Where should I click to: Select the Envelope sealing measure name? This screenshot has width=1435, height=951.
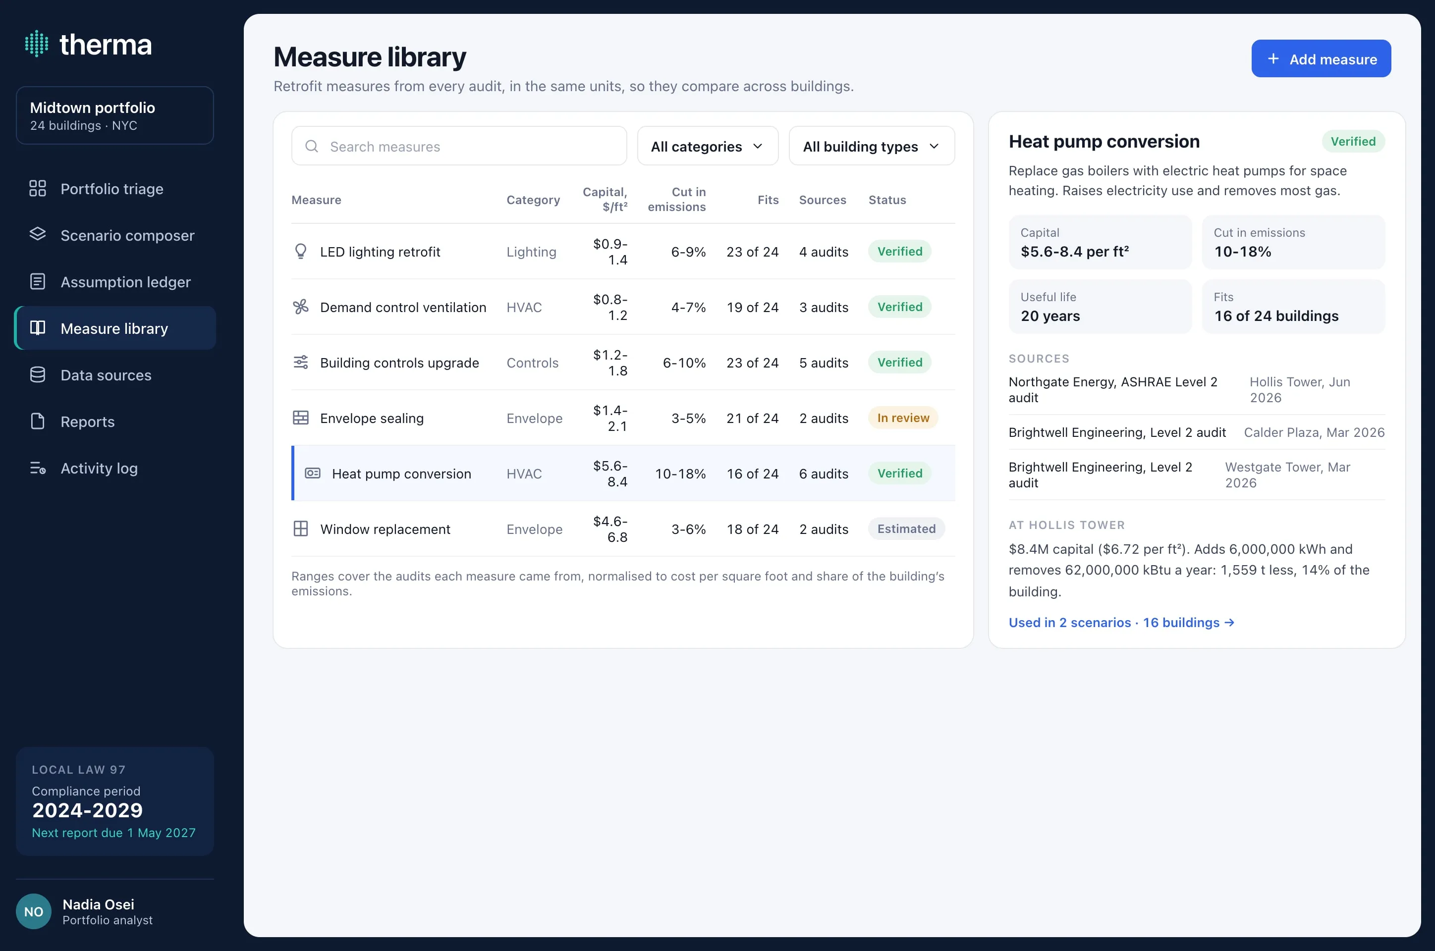[x=371, y=418]
